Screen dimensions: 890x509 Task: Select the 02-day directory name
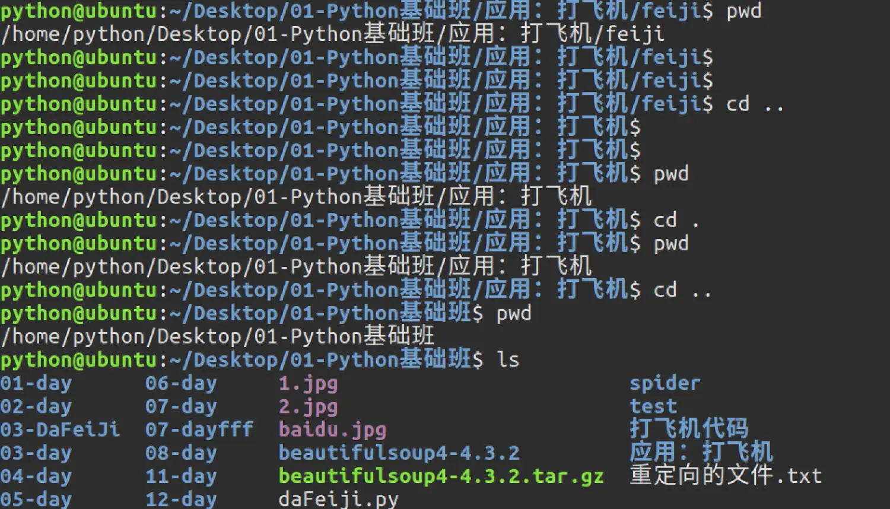36,406
